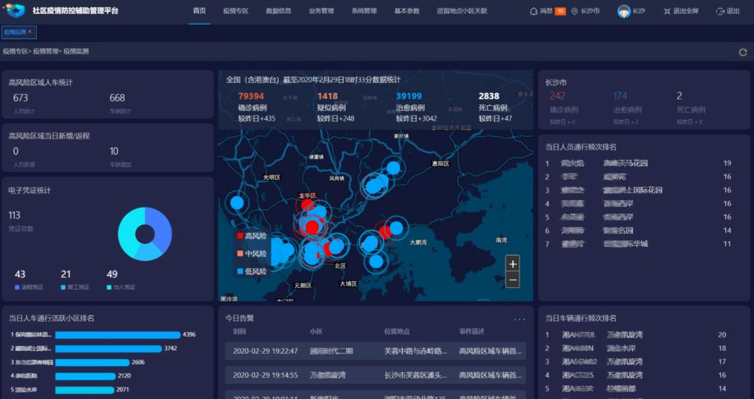The width and height of the screenshot is (754, 399).
Task: Click the 242 确诊病例 value for 长沙市
Action: [557, 96]
